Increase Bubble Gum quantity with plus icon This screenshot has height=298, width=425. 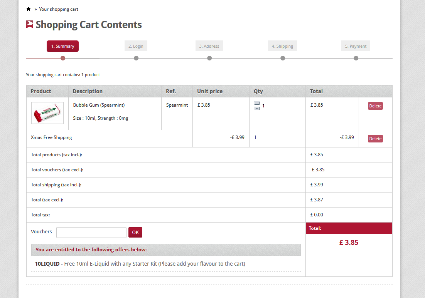pyautogui.click(x=257, y=103)
